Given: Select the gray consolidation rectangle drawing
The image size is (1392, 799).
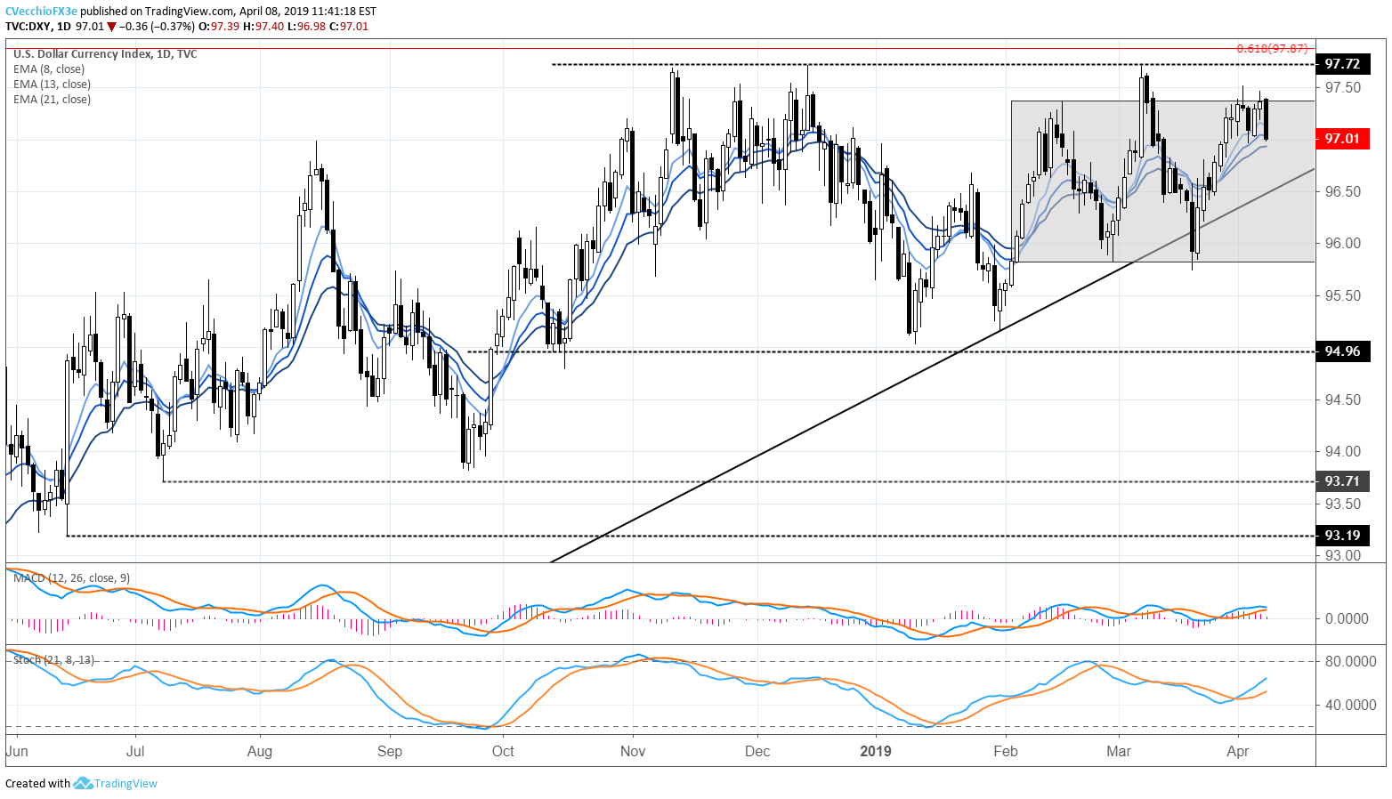Looking at the screenshot, I should point(1162,181).
